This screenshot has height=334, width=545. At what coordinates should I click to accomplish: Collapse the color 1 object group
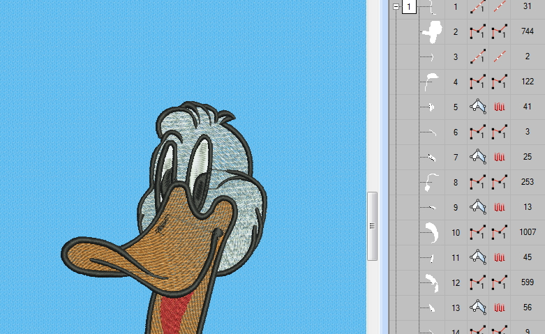pos(396,6)
